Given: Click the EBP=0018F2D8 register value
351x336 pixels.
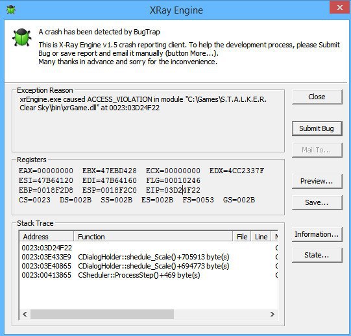Looking at the screenshot, I should (46, 190).
